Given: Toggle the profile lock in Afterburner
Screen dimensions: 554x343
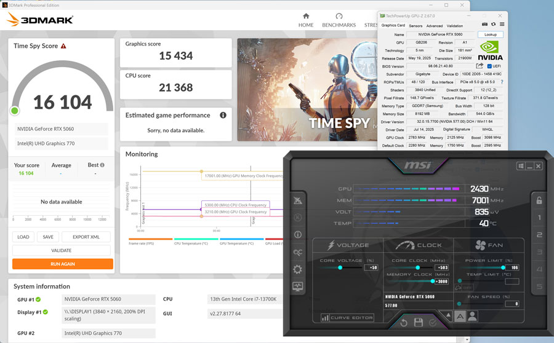Looking at the screenshot, I should 539,200.
